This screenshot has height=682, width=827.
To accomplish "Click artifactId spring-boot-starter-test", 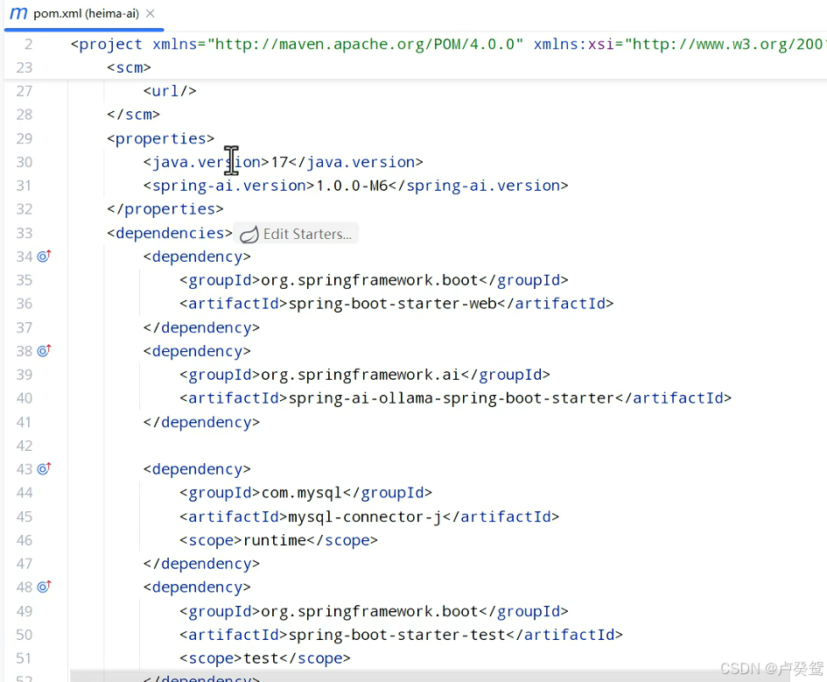I will click(x=396, y=635).
